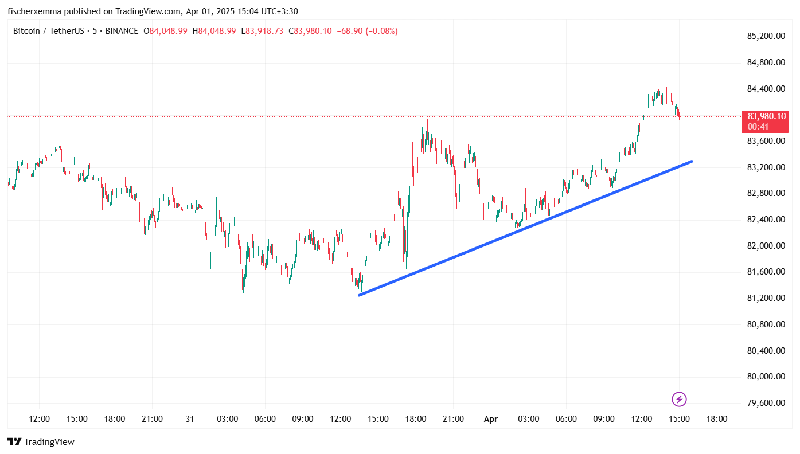
Task: Click the 79,600.00 price axis label
Action: (766, 403)
